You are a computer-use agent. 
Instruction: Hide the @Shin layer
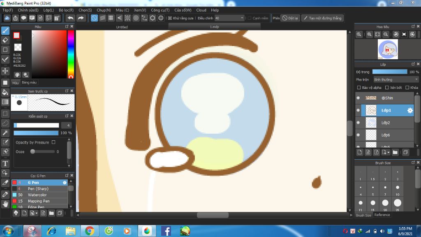[358, 98]
